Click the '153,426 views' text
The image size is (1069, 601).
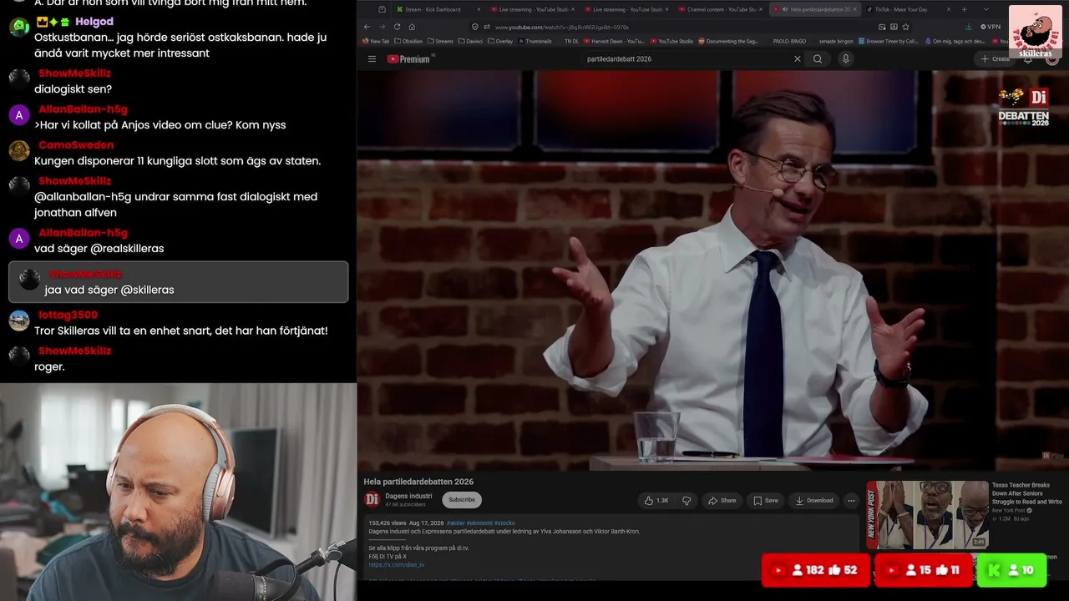(388, 523)
